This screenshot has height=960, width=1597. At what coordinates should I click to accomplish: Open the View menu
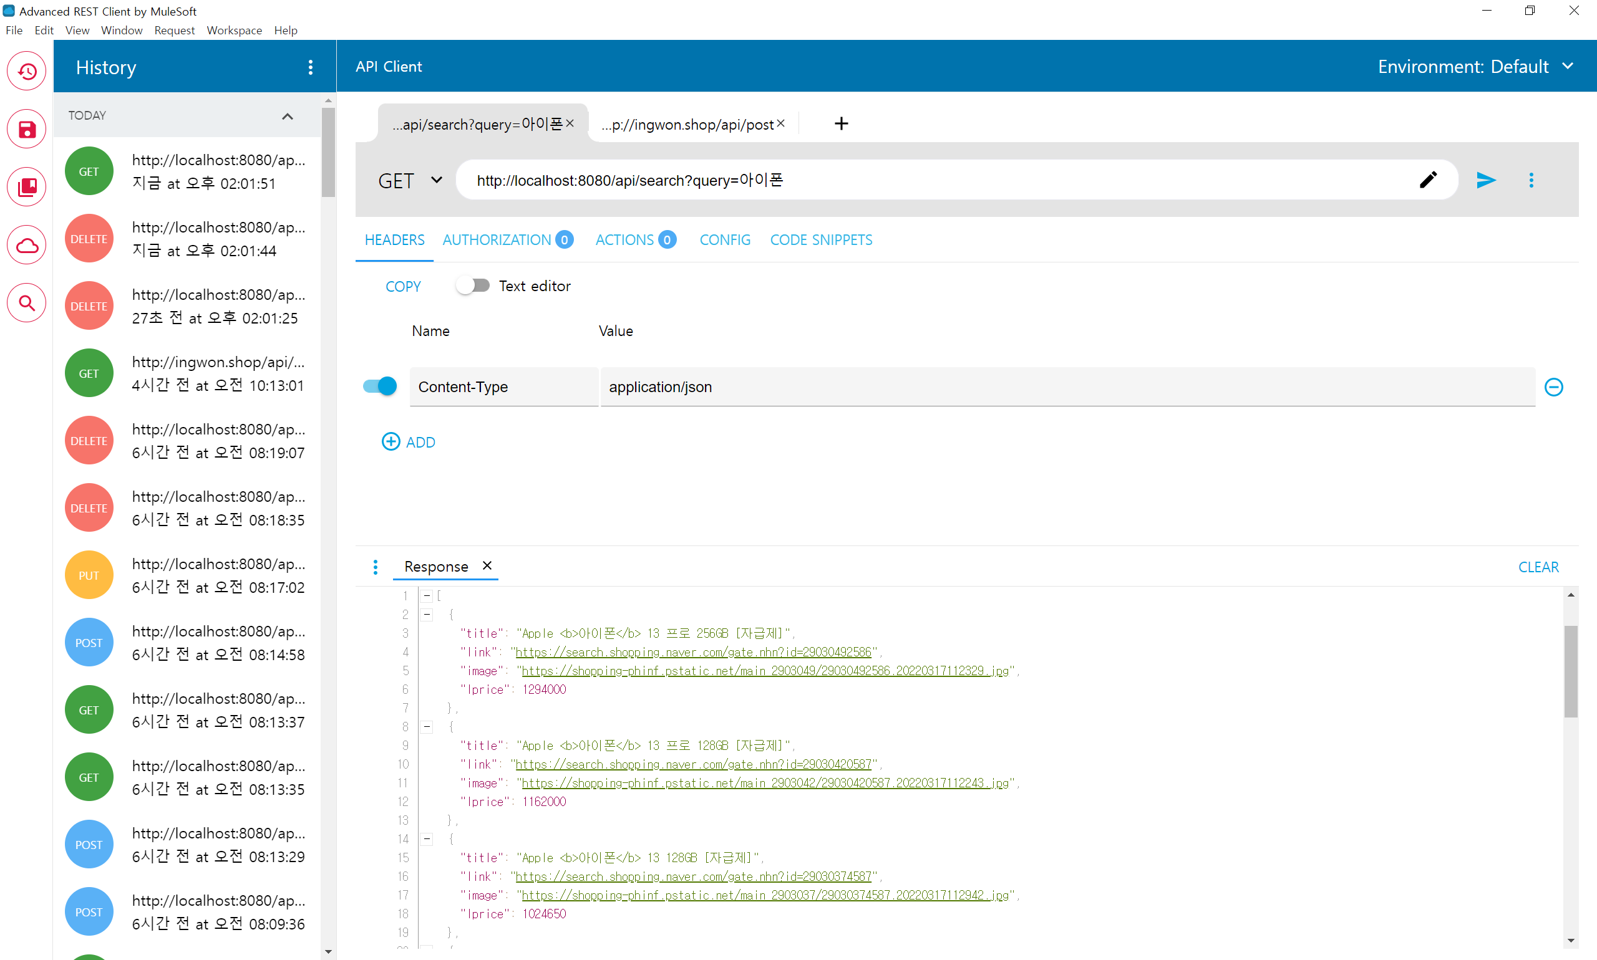pyautogui.click(x=77, y=31)
